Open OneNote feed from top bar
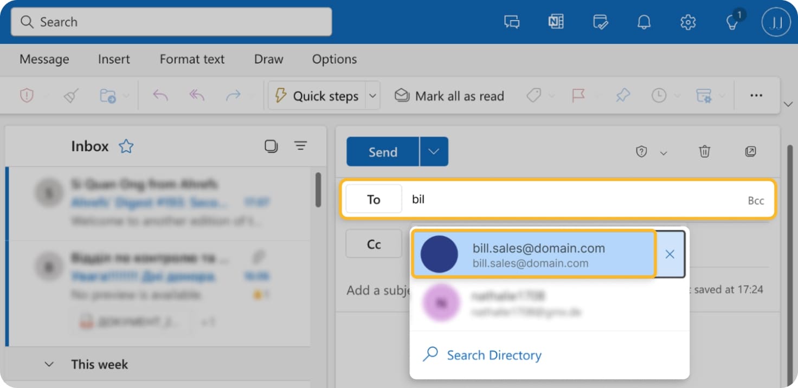This screenshot has height=388, width=798. coord(556,22)
